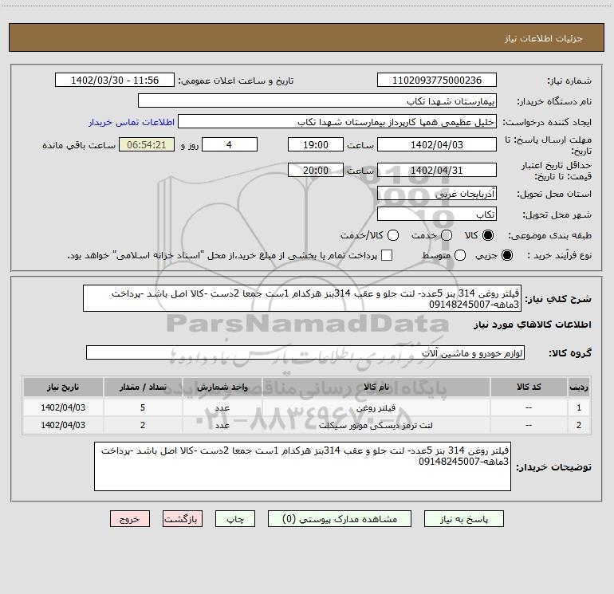Click the توضیحات خریدار text area

click(302, 466)
